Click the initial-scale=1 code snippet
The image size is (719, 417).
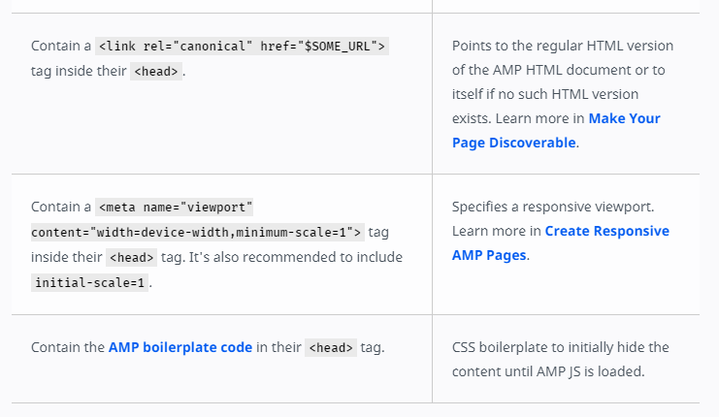tap(90, 282)
